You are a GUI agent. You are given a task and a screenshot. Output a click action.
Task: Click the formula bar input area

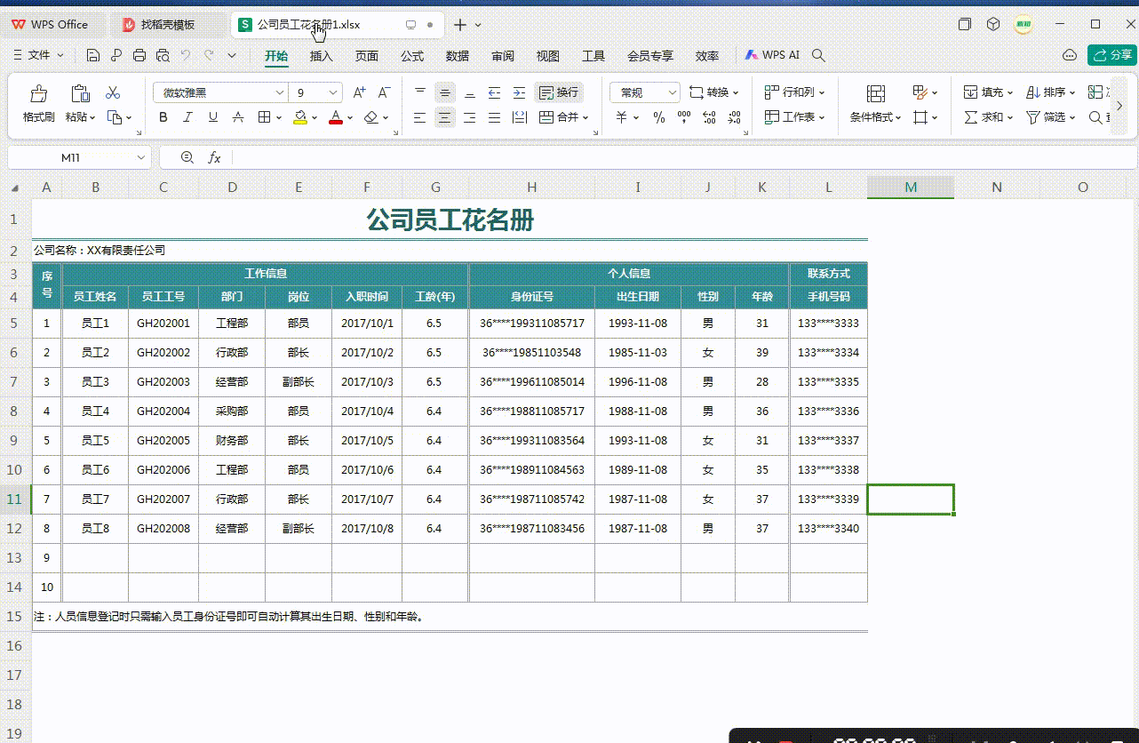click(x=684, y=157)
